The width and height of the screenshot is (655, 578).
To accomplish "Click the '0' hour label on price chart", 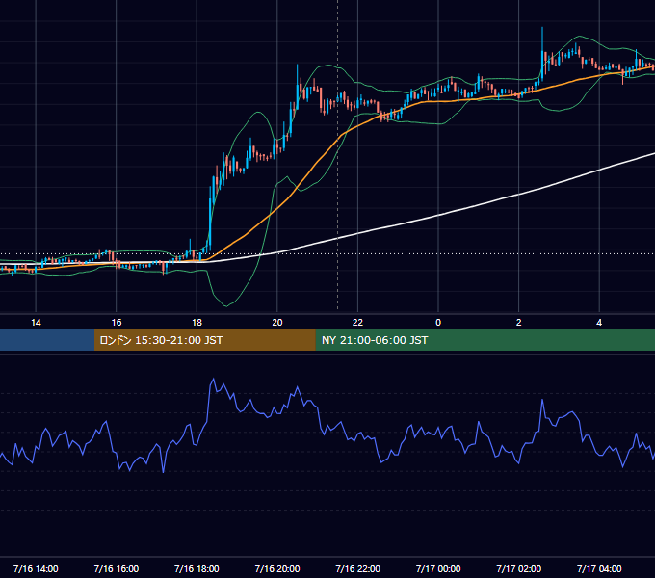I will pyautogui.click(x=438, y=323).
